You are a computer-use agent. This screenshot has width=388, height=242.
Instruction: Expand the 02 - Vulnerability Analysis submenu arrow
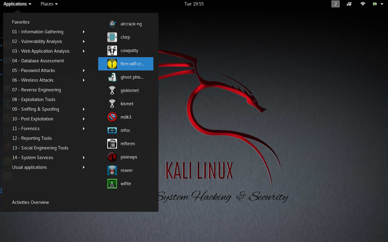tap(84, 41)
